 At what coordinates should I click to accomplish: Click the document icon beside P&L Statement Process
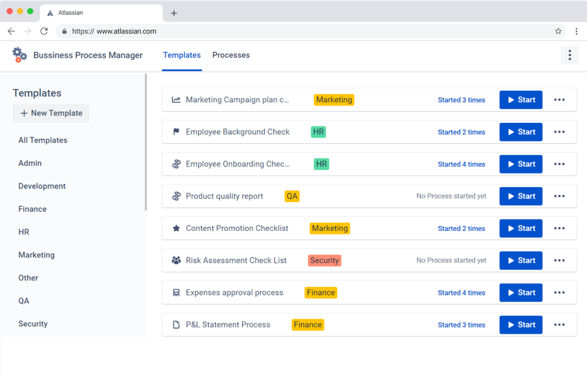[176, 324]
